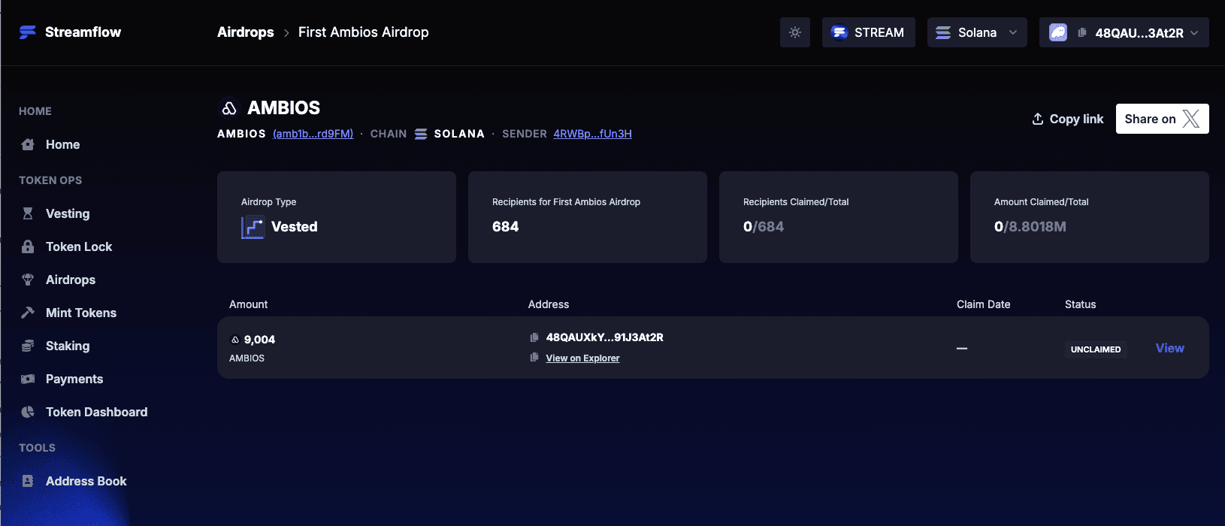
Task: Click the Solana chain icon next to SOLANA
Action: (x=421, y=134)
